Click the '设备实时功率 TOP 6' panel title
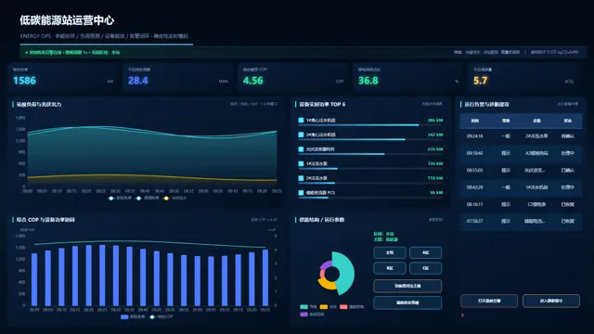 click(x=322, y=104)
